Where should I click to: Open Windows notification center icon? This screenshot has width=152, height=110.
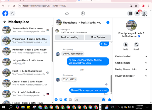click(x=147, y=107)
